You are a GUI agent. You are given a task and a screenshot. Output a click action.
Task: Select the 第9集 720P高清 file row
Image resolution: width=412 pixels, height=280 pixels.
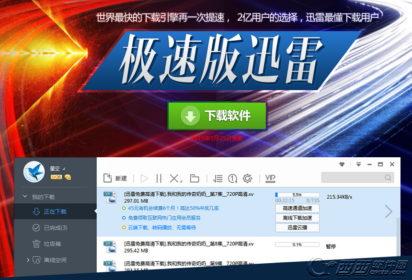tap(189, 263)
